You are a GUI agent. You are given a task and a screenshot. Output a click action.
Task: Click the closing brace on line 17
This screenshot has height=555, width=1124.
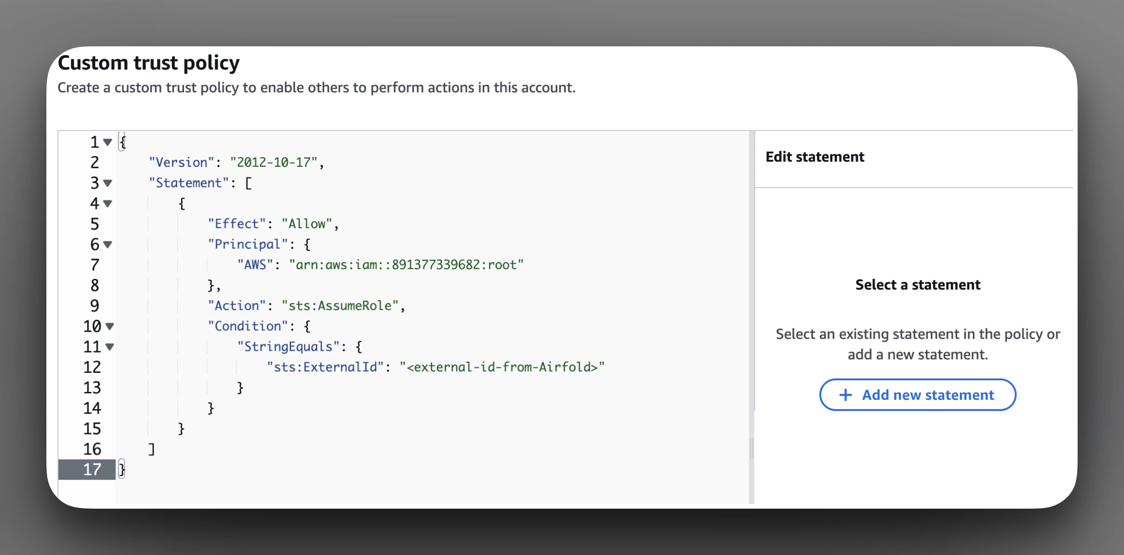coord(121,469)
